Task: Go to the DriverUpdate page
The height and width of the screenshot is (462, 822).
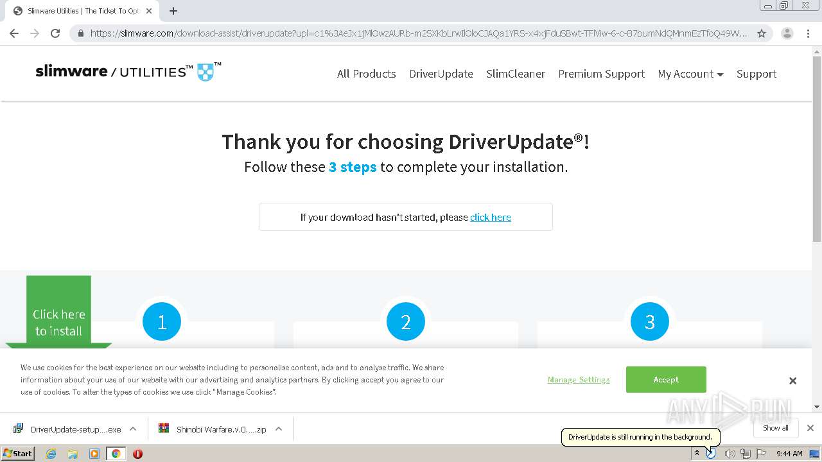Action: (441, 74)
